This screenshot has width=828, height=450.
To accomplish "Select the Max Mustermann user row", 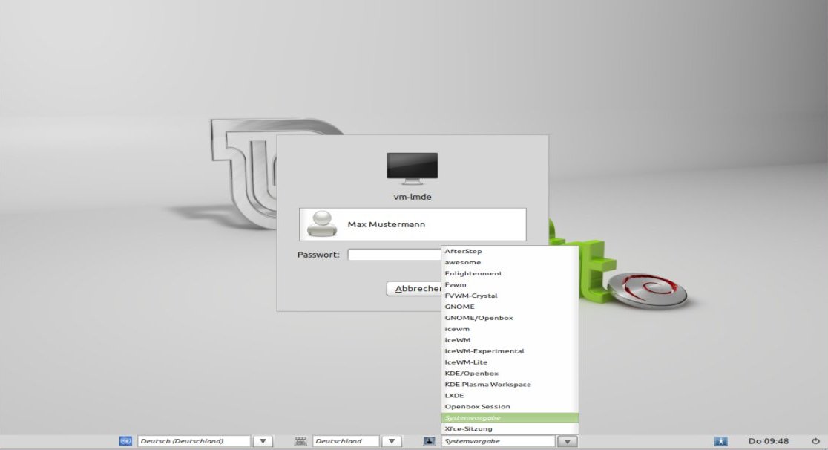I will pos(413,224).
